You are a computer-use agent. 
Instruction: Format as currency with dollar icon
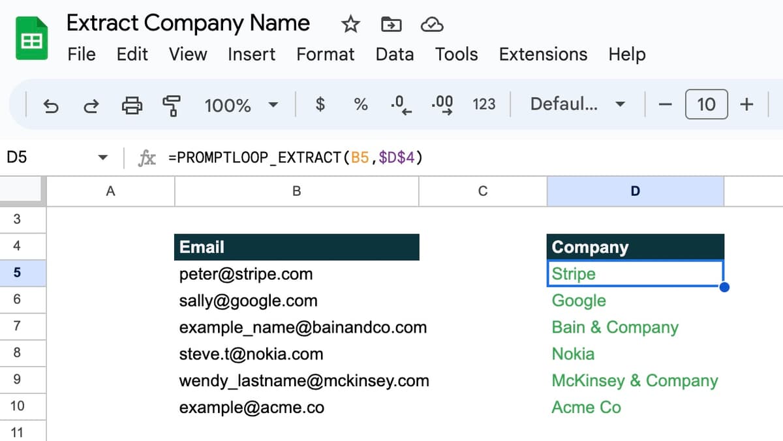[x=320, y=104]
